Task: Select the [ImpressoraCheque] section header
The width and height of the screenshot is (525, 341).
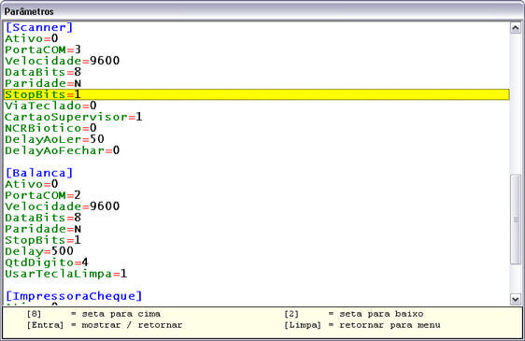Action: pos(74,296)
